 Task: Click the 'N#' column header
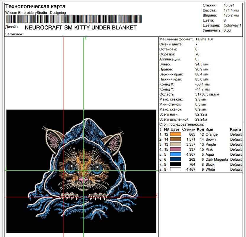(x=166, y=129)
